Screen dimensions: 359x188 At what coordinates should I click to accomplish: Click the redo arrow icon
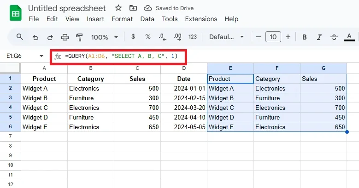coord(50,37)
